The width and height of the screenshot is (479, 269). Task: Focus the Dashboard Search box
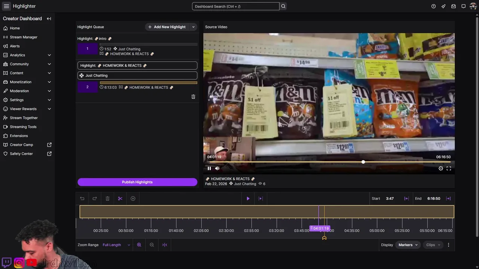[235, 6]
